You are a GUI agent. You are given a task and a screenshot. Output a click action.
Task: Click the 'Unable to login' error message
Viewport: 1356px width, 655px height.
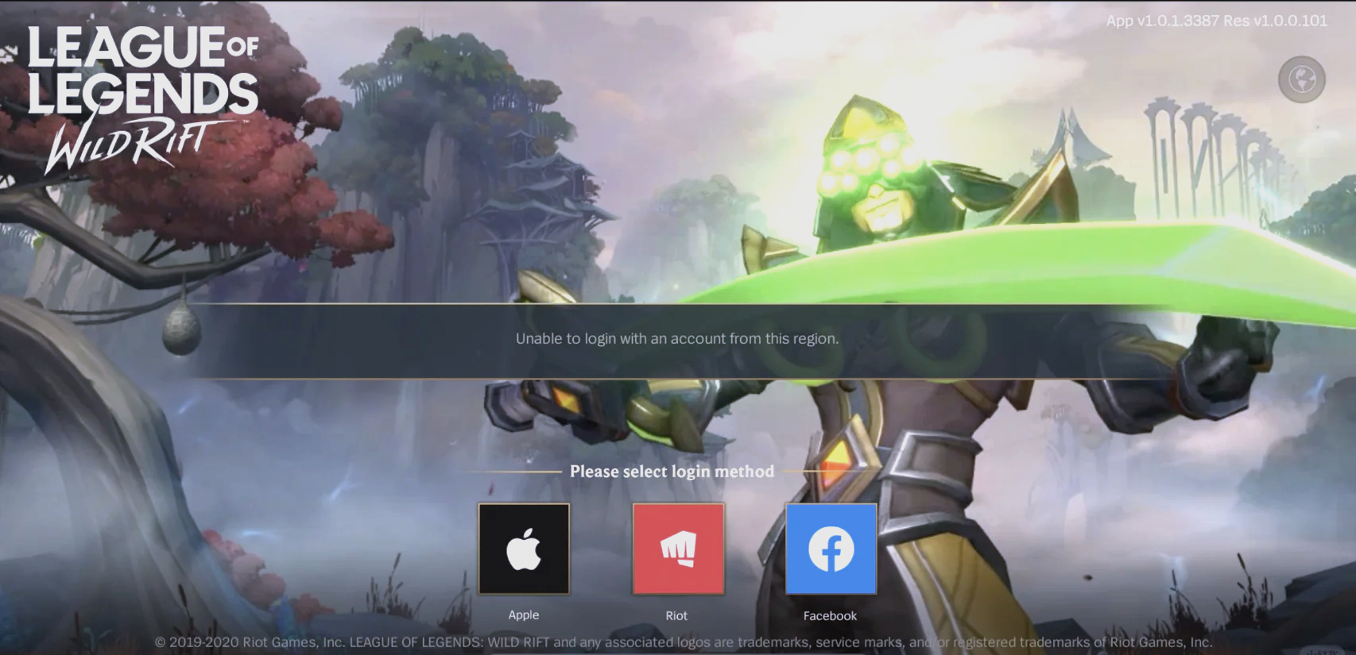tap(677, 339)
